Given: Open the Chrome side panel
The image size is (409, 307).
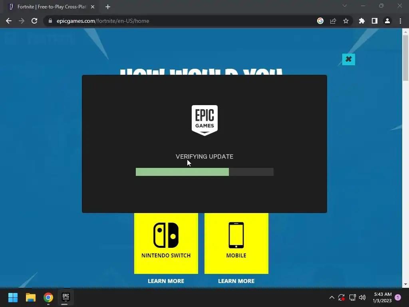Looking at the screenshot, I should tap(375, 21).
